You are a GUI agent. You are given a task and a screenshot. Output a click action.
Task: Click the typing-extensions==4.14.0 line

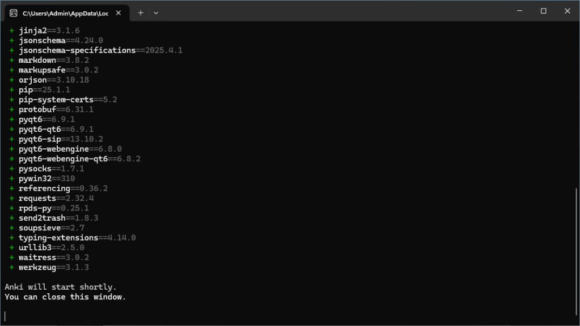tap(77, 238)
